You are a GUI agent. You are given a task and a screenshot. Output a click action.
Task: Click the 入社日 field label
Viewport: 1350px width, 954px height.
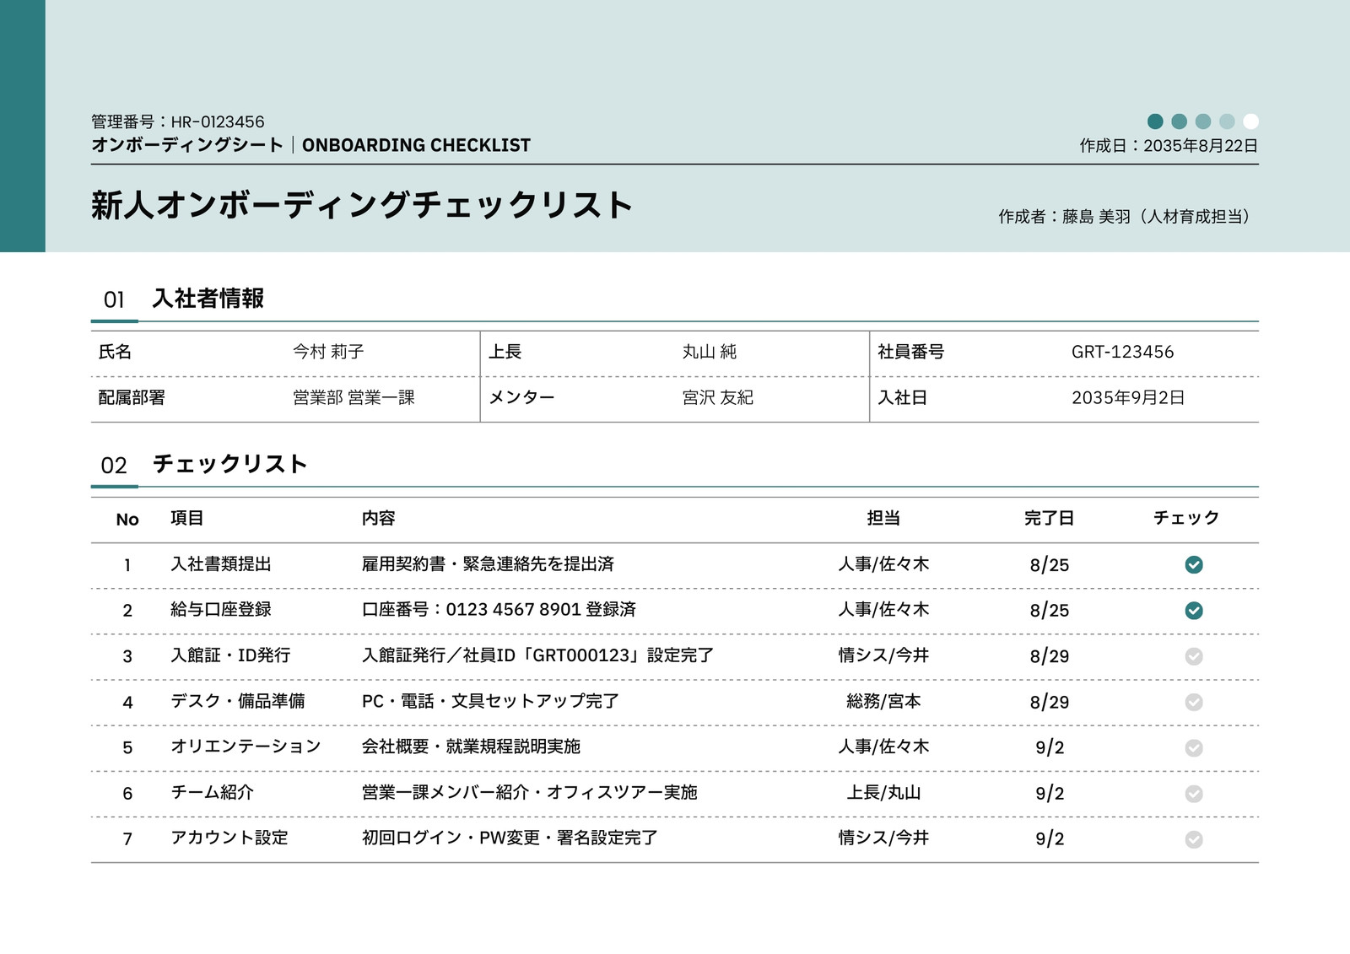[903, 397]
